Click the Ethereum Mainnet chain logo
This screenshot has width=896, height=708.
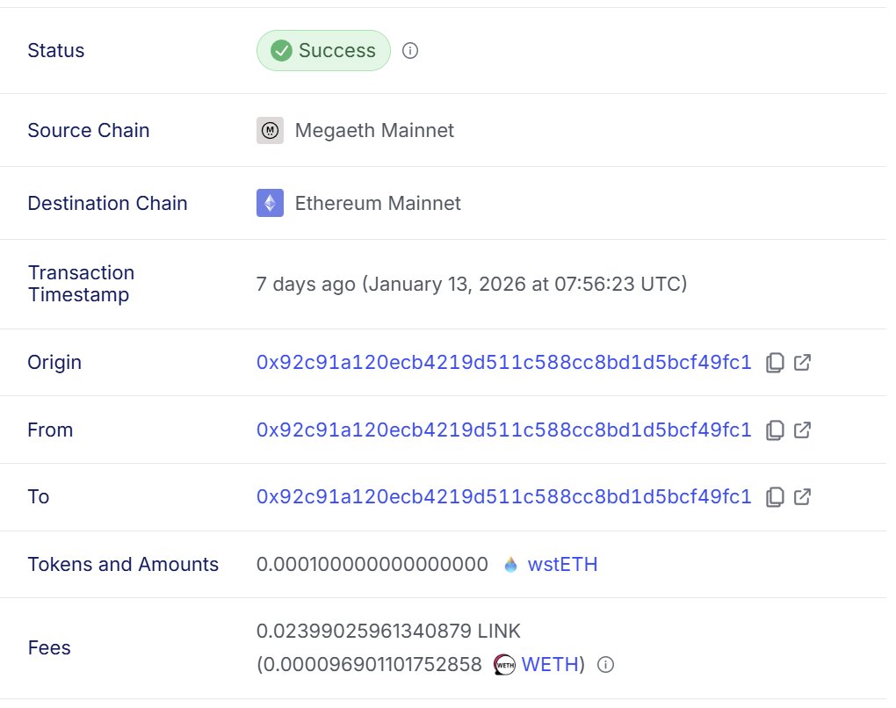(270, 204)
